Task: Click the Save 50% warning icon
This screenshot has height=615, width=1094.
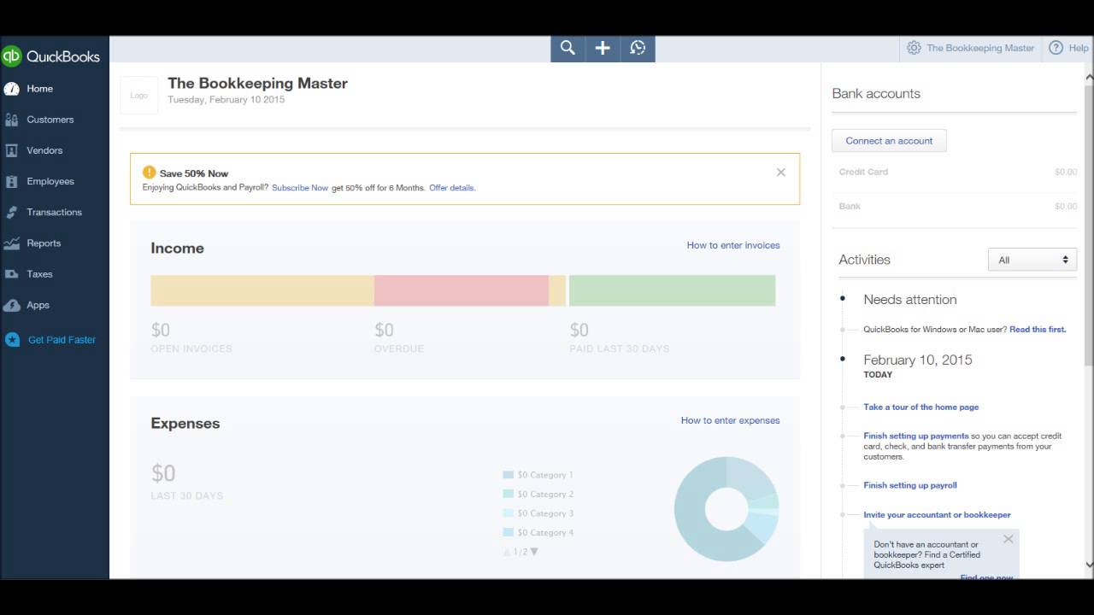Action: (x=150, y=173)
